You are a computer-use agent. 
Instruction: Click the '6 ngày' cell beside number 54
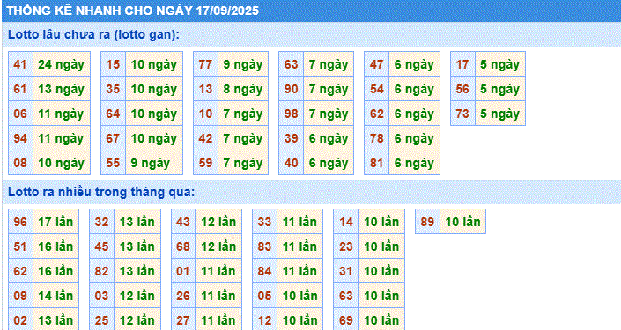tap(414, 89)
